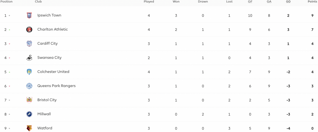
Task: Click the Played column header
Action: tap(149, 2)
